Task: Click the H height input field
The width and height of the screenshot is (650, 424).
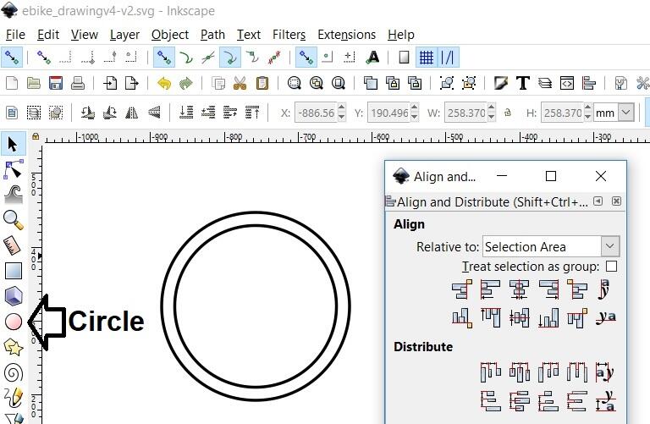Action: (x=562, y=113)
